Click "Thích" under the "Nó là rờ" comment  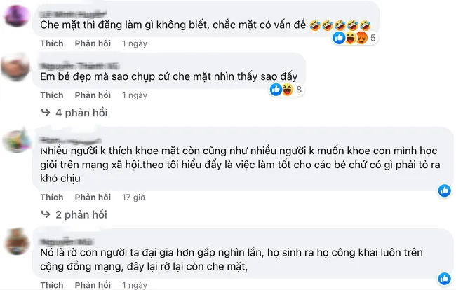click(52, 284)
